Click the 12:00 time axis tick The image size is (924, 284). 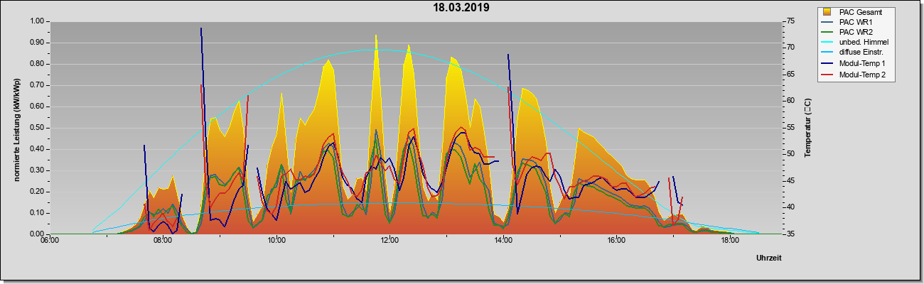[x=390, y=241]
